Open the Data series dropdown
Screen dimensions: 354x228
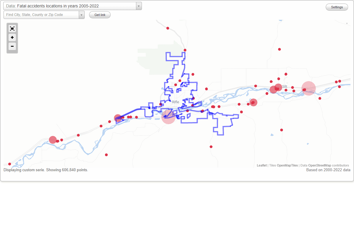(138, 6)
